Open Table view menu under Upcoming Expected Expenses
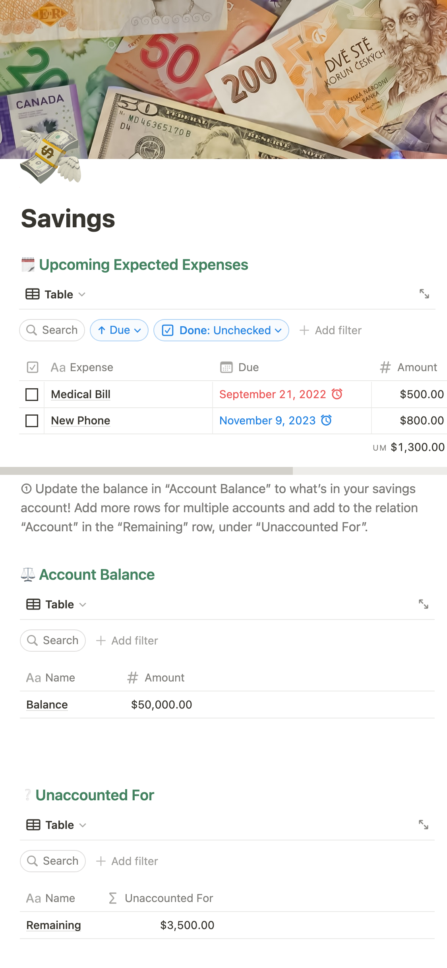The height and width of the screenshot is (968, 447). (x=56, y=294)
